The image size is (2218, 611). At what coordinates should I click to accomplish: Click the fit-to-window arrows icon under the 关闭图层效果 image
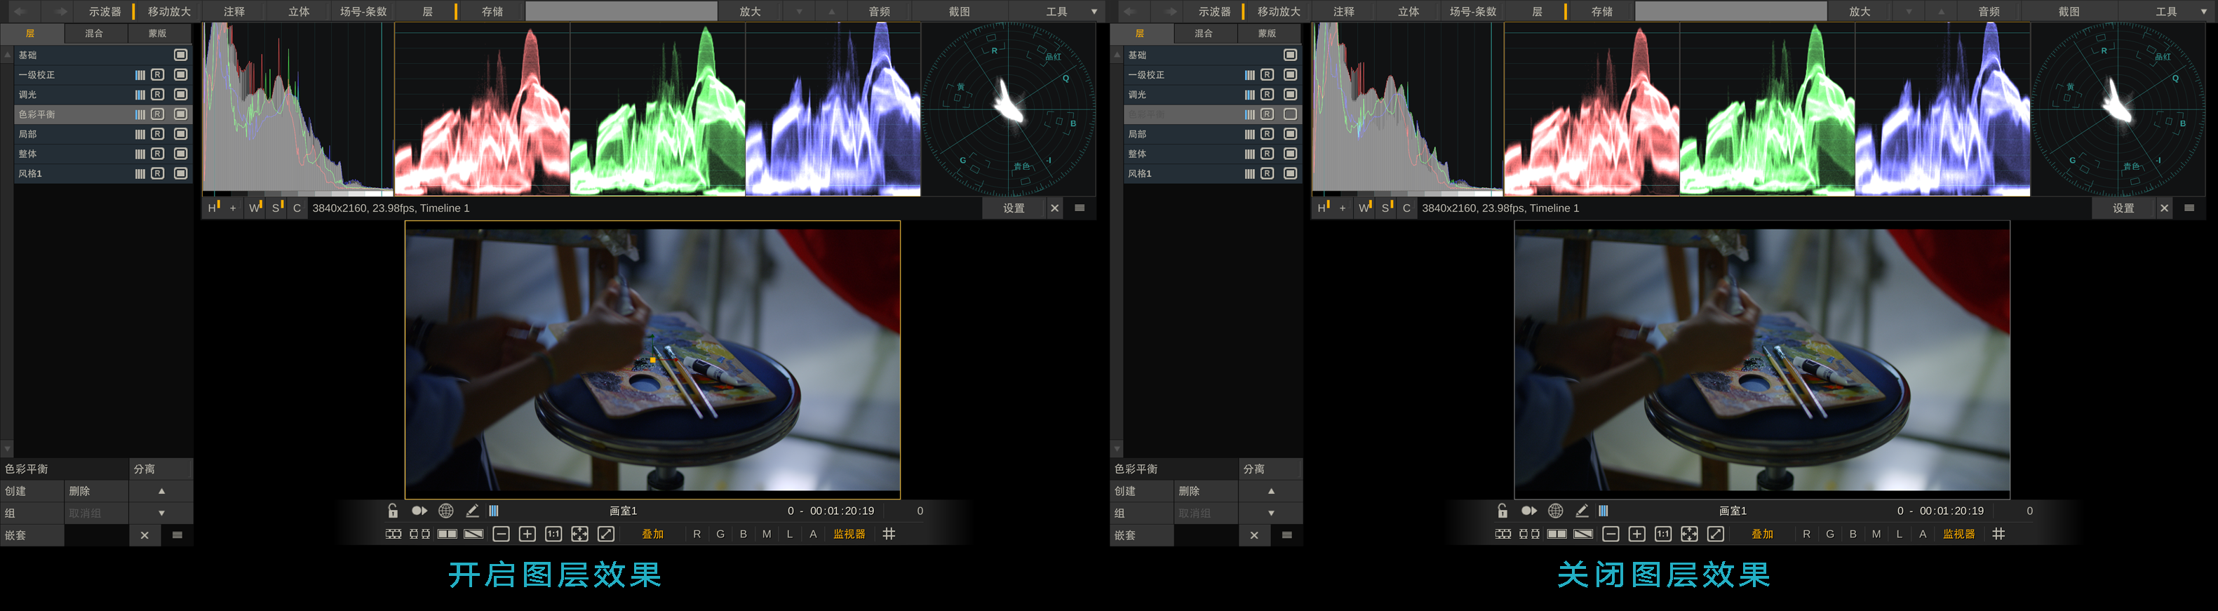tap(1689, 535)
